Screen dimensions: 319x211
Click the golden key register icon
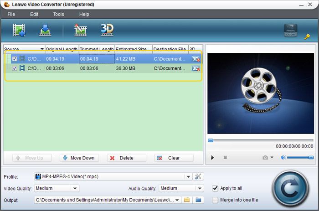click(x=307, y=36)
